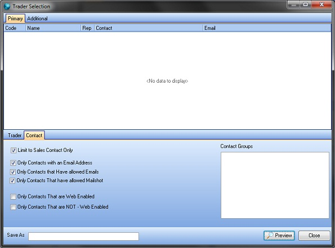Viewport: 335px width, 248px height.
Task: Uncheck Only Contacts with an Email Address
Action: point(13,163)
